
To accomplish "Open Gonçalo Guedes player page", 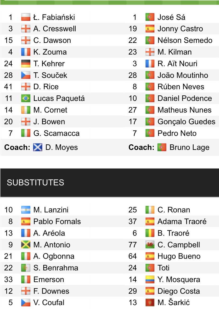I will (x=186, y=122).
